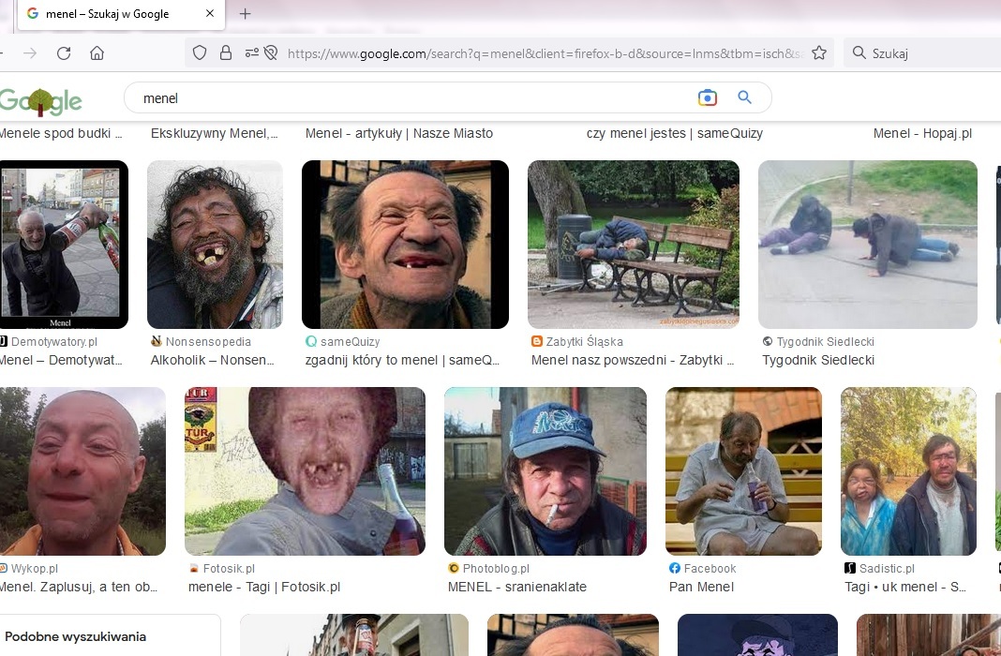1001x656 pixels.
Task: Open the park bench image thumbnail
Action: (x=634, y=245)
